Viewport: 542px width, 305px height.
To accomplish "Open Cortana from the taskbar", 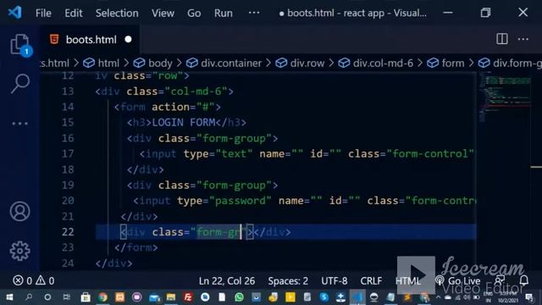I will tap(47, 297).
